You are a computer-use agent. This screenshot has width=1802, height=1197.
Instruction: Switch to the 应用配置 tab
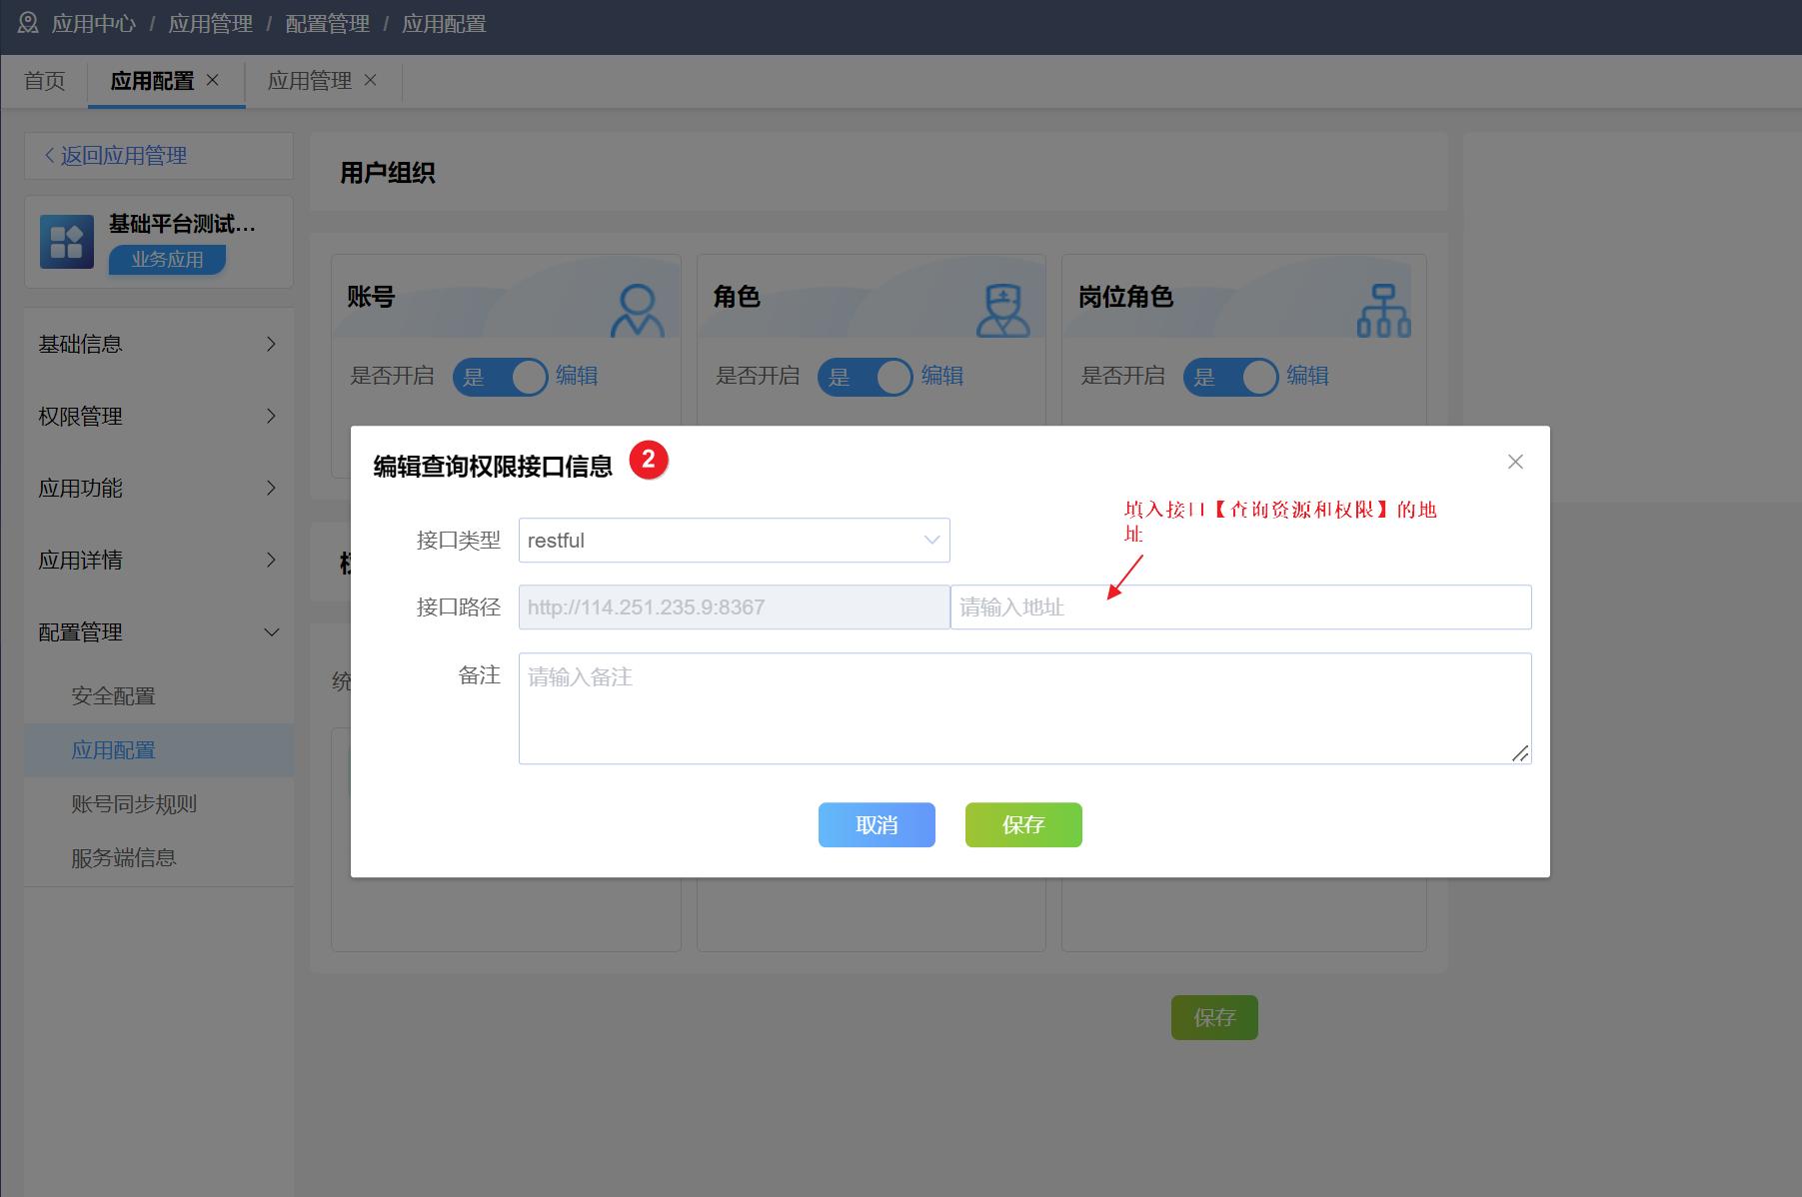pos(152,81)
